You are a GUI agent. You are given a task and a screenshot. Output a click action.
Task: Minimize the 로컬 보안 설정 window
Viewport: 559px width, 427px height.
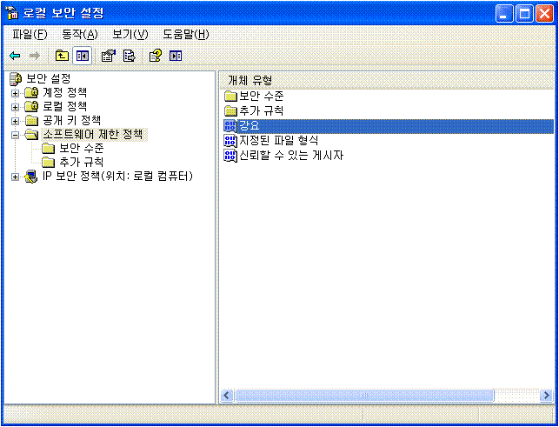504,14
